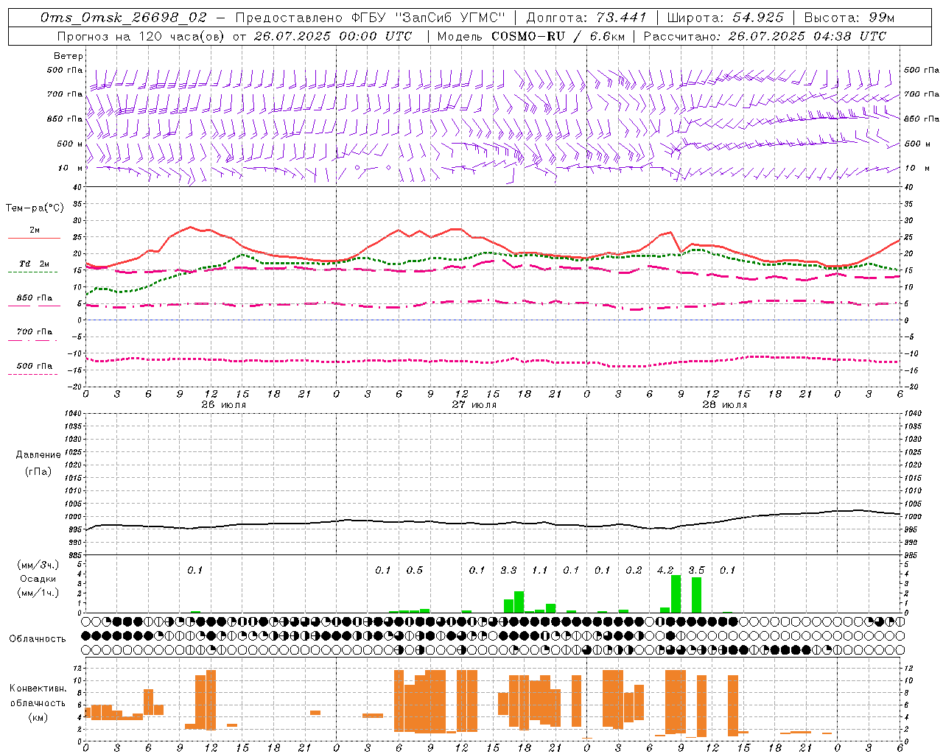
Task: Select the 1.1 three-hour precipitation value
Action: [539, 570]
